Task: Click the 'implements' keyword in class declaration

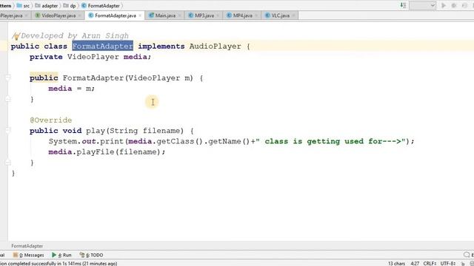Action: point(161,46)
